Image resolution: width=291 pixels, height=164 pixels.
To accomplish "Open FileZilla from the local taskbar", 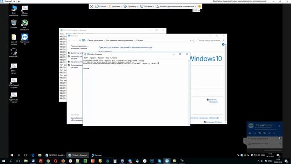I will 40,161.
